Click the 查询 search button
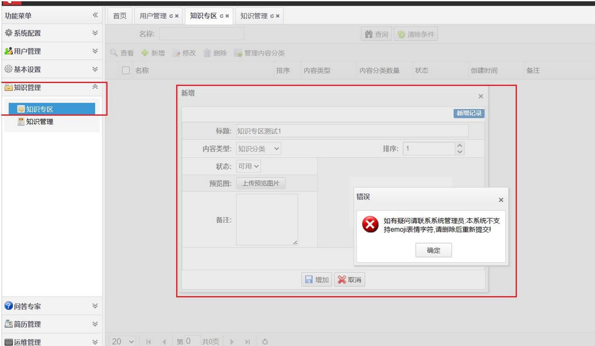The height and width of the screenshot is (346, 595). click(376, 35)
